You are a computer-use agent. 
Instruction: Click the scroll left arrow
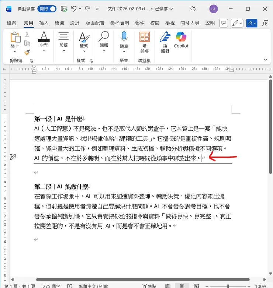point(12,280)
